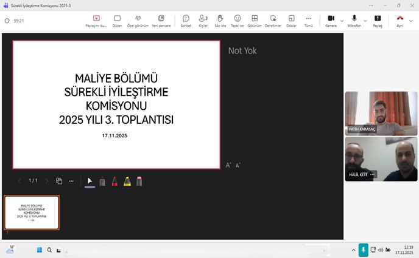Open the Odalar breakout rooms
419x258 pixels.
pyautogui.click(x=290, y=20)
